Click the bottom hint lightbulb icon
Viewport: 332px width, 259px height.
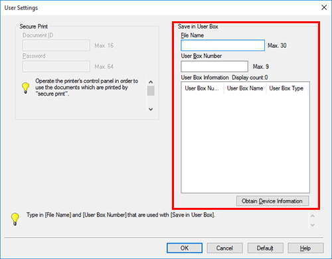click(15, 219)
